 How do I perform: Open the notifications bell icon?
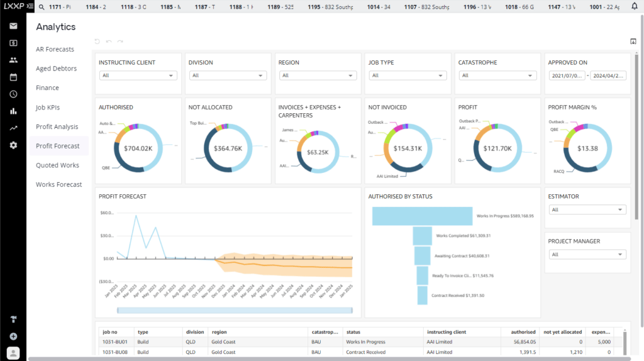coord(633,7)
